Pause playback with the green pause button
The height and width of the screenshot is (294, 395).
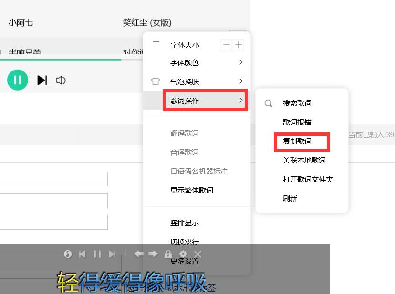pyautogui.click(x=18, y=80)
